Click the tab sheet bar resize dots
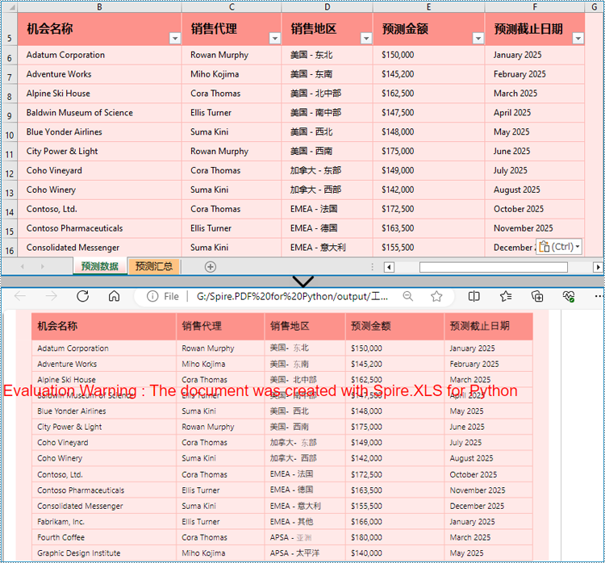The image size is (605, 563). click(372, 267)
